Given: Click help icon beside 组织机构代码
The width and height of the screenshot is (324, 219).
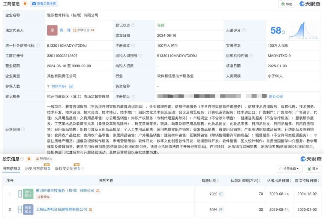Looking at the screenshot, I should (x=251, y=56).
